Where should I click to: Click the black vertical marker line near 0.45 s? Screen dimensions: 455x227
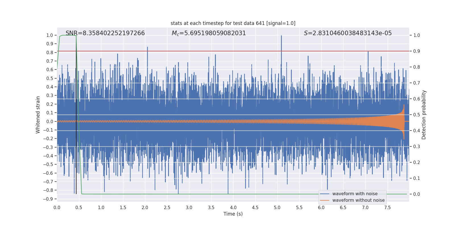tap(76, 115)
